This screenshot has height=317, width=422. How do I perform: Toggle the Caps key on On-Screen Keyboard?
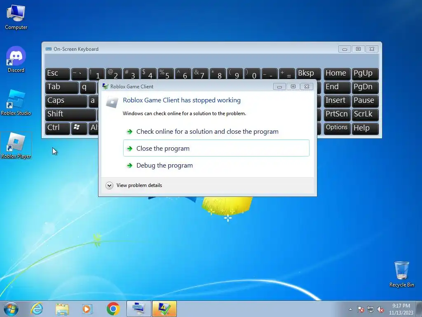(66, 101)
